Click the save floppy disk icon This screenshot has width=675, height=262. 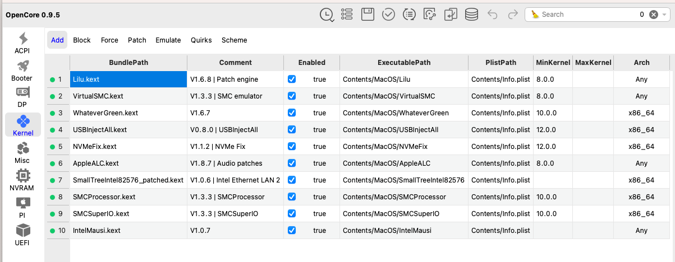pos(368,15)
